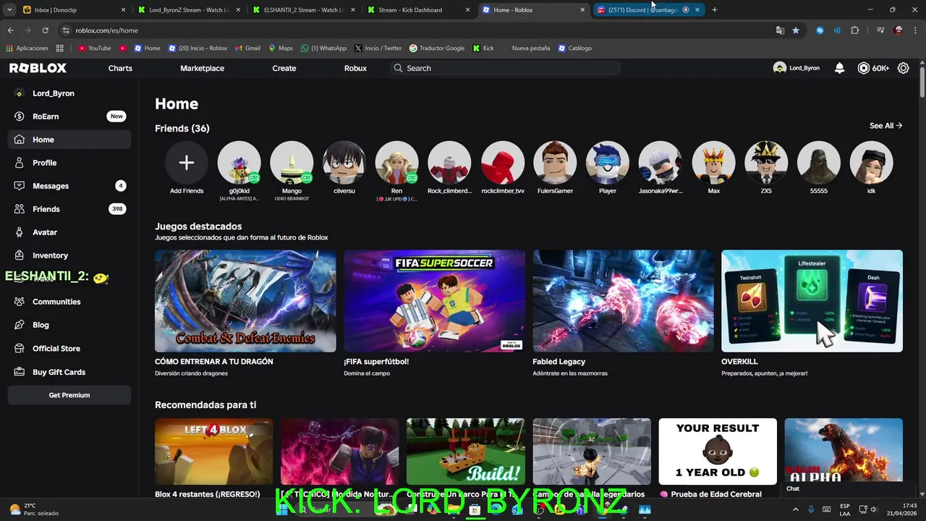Image resolution: width=926 pixels, height=521 pixels.
Task: Open the Catálogo bookmark
Action: [x=575, y=48]
